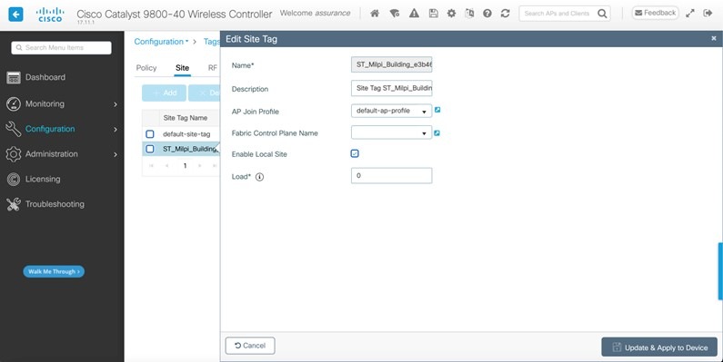
Task: Close the Edit Site Tag panel
Action: 714,39
